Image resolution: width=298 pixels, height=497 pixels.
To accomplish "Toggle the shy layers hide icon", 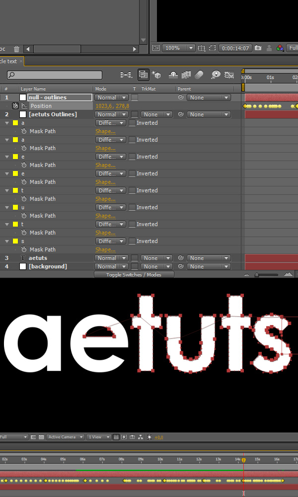I will pos(173,75).
